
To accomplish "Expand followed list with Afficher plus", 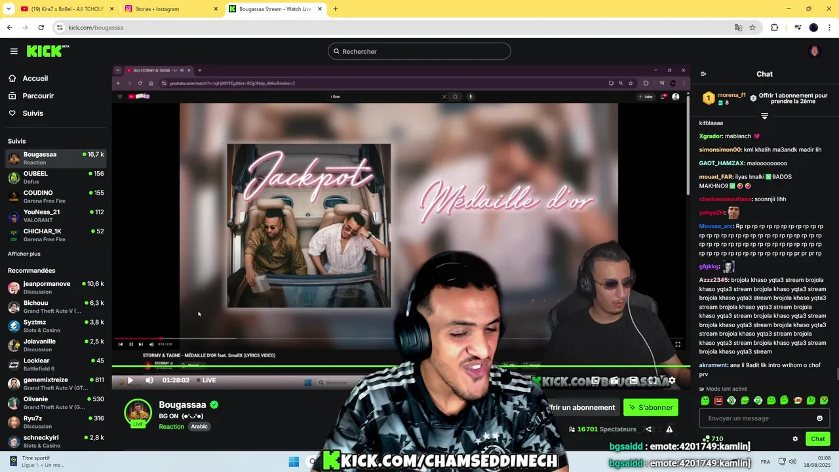I will [x=24, y=254].
